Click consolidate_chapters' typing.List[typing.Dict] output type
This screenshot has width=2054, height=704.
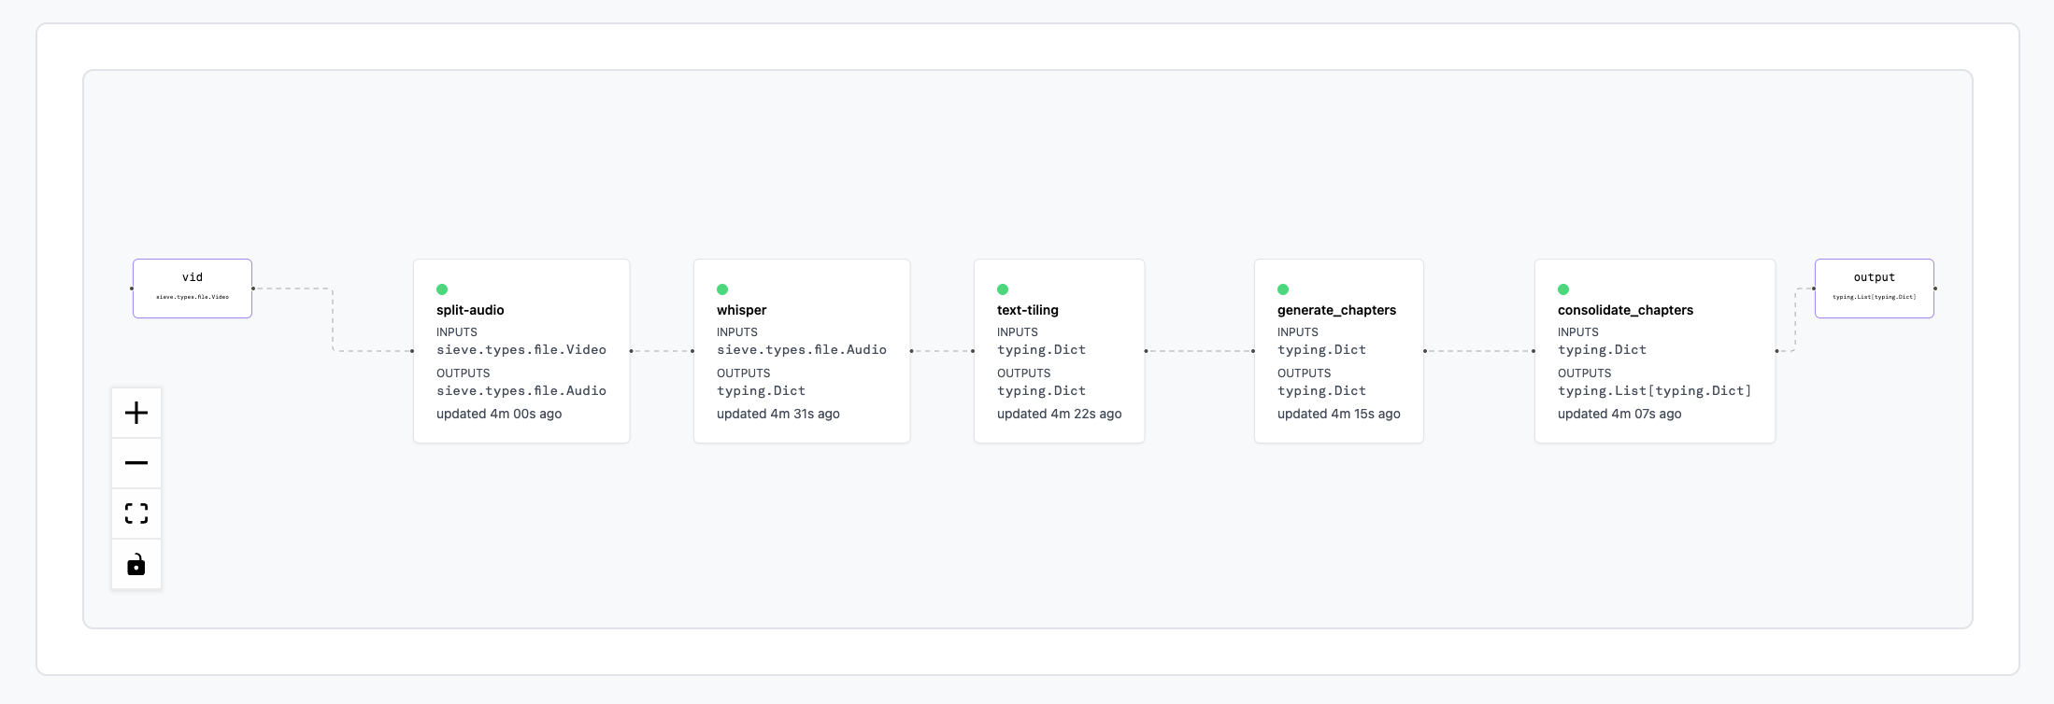[1654, 391]
